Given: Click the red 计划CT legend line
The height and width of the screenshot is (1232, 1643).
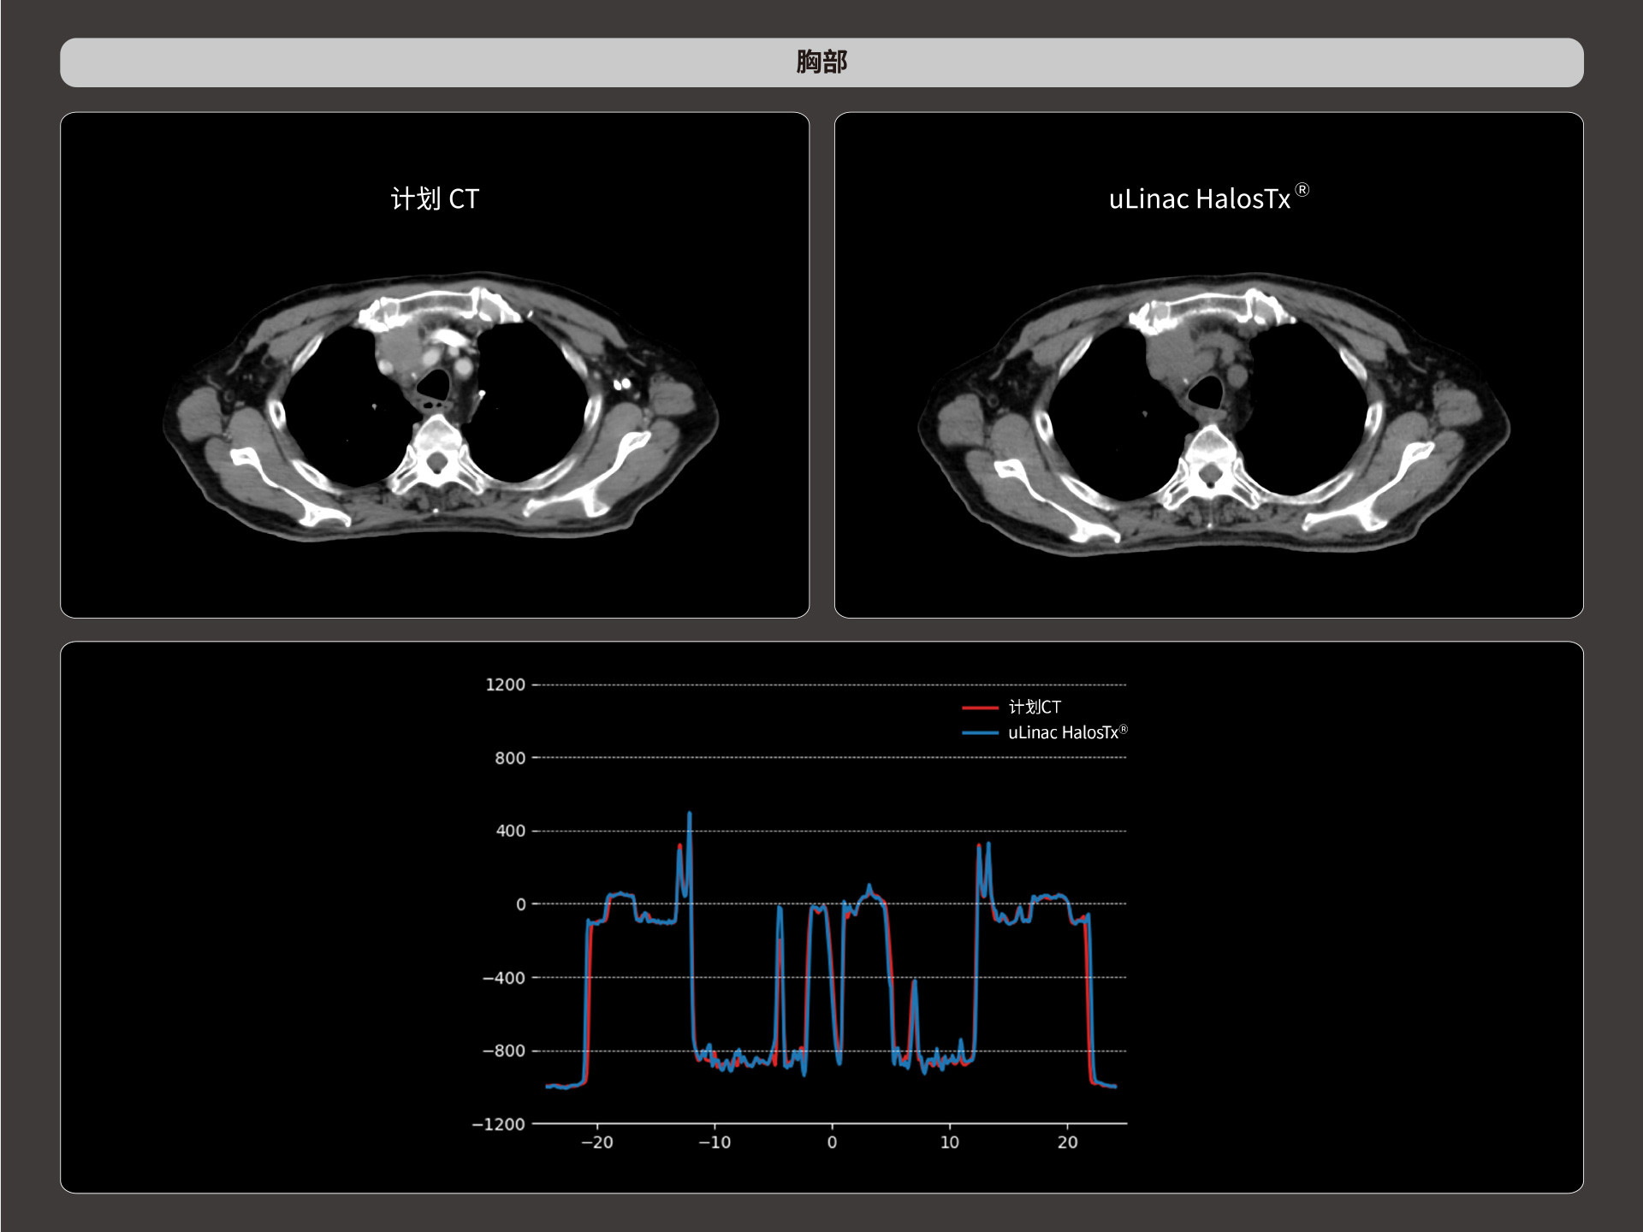Looking at the screenshot, I should point(980,708).
